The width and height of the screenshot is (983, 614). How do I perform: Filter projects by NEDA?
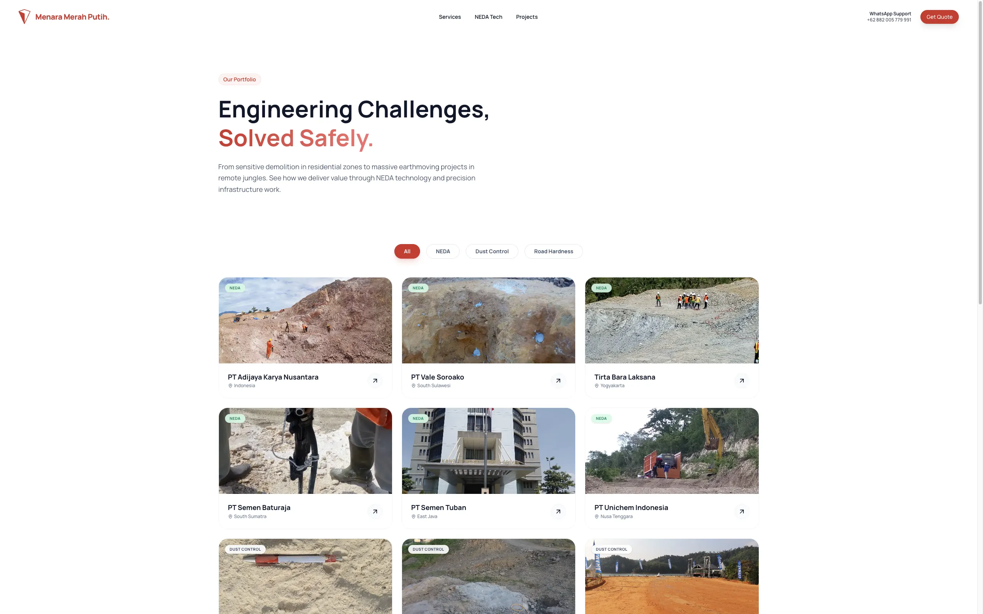tap(443, 251)
